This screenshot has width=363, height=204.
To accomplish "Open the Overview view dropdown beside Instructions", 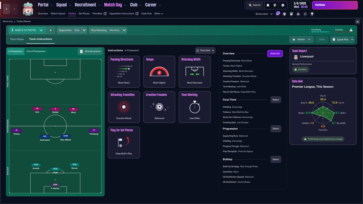I will [x=205, y=50].
